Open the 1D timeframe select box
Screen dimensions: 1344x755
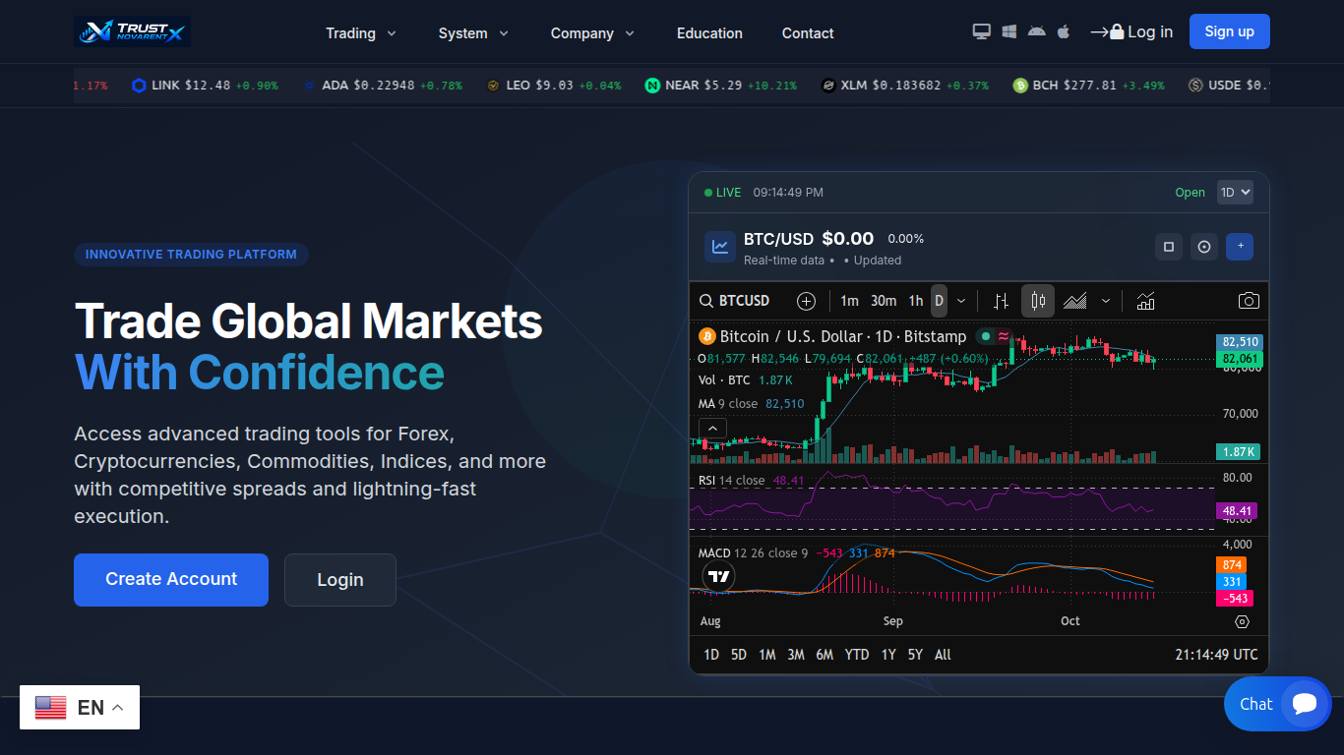(1235, 193)
